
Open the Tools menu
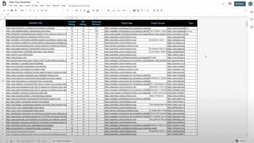(x=48, y=5)
